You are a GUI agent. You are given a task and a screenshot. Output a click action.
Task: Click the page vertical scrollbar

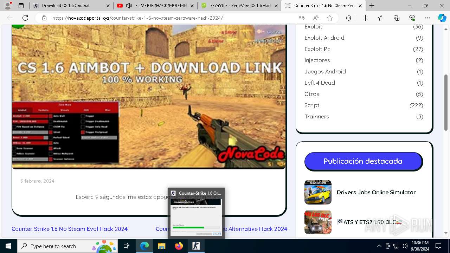446,102
